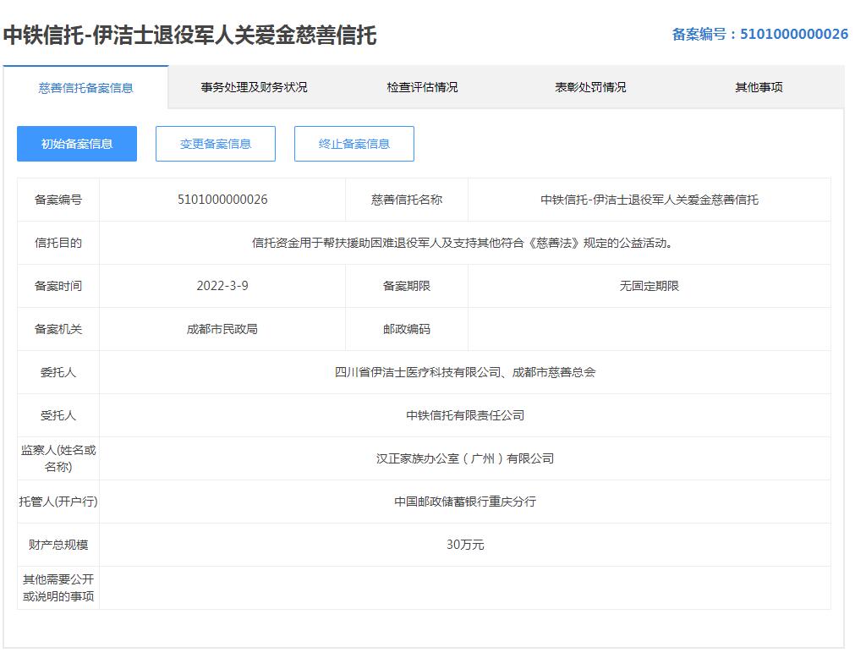Click the 信托目的 description text
The image size is (855, 669).
pos(464,244)
